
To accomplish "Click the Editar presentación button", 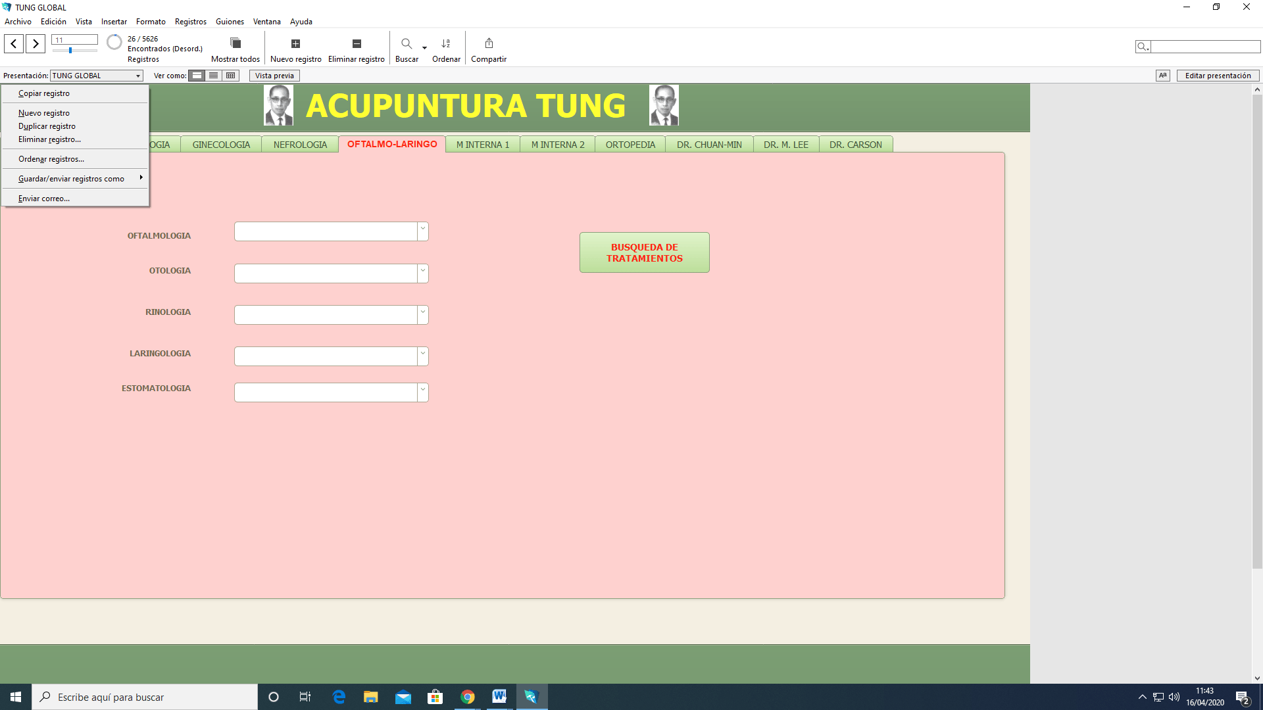I will pyautogui.click(x=1218, y=76).
